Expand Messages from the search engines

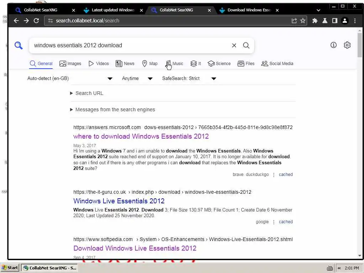pyautogui.click(x=113, y=109)
